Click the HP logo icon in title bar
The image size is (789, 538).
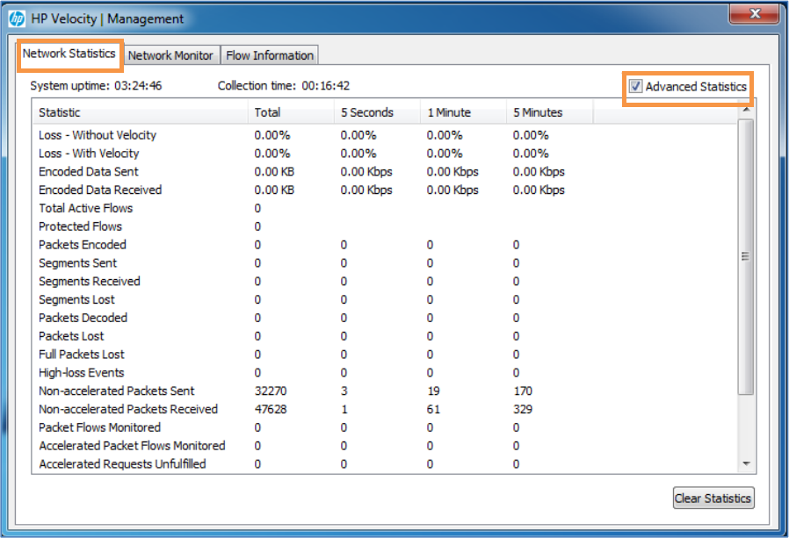pos(17,18)
